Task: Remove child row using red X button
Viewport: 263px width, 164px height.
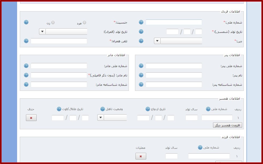Action: pos(141,156)
